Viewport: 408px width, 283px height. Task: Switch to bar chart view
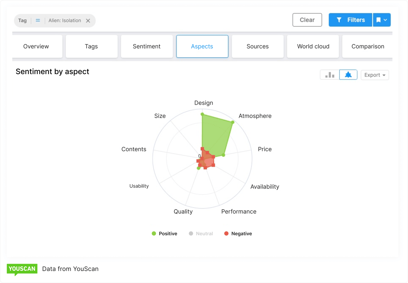[x=329, y=75]
